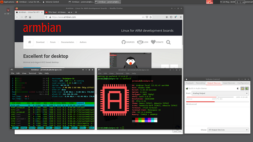Click F9 Kill in htop footer
The image size is (253, 142).
click(x=82, y=128)
